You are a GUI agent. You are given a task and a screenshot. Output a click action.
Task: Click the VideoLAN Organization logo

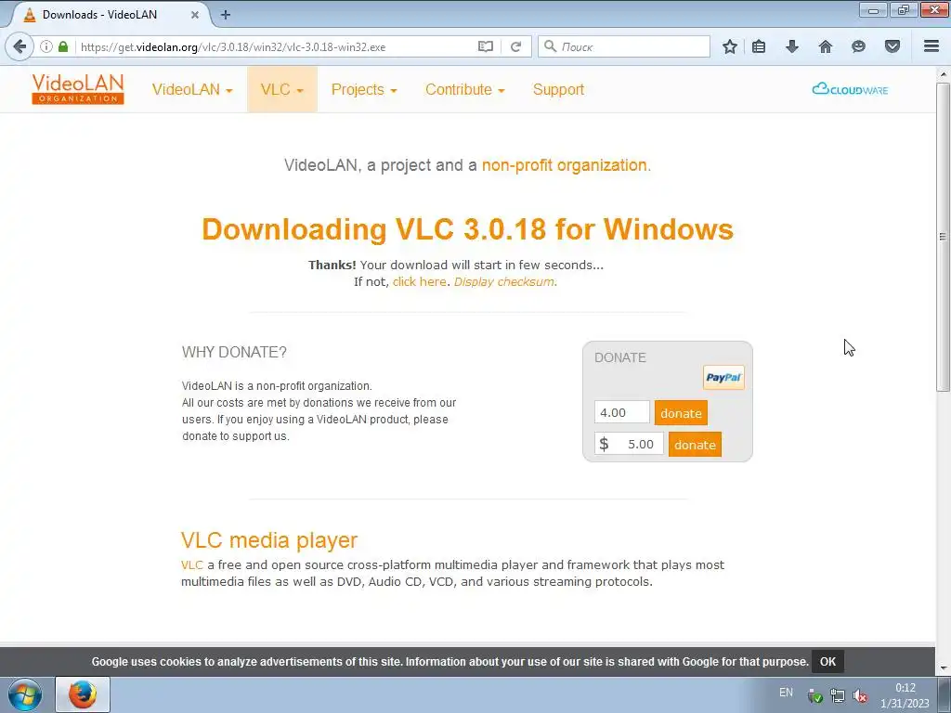tap(78, 89)
